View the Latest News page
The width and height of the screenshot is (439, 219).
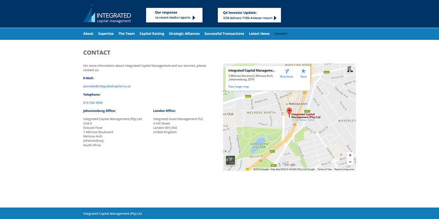[259, 33]
